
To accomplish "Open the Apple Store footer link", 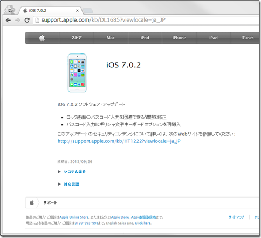I will 120,217.
